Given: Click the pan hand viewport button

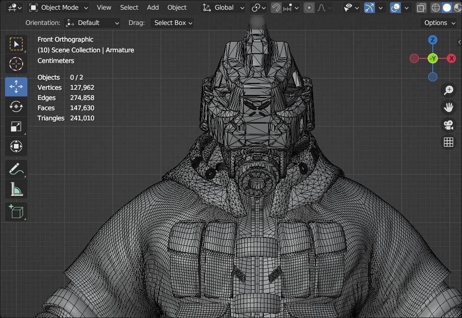Looking at the screenshot, I should coord(449,107).
